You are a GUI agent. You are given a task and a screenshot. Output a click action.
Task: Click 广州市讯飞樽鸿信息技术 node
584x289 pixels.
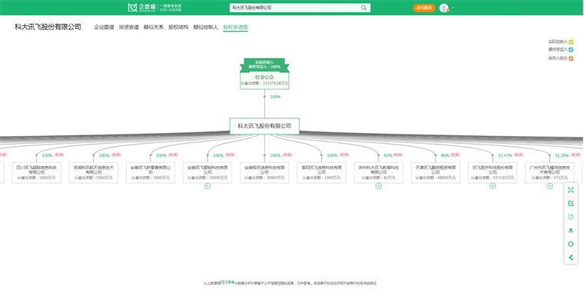click(549, 172)
